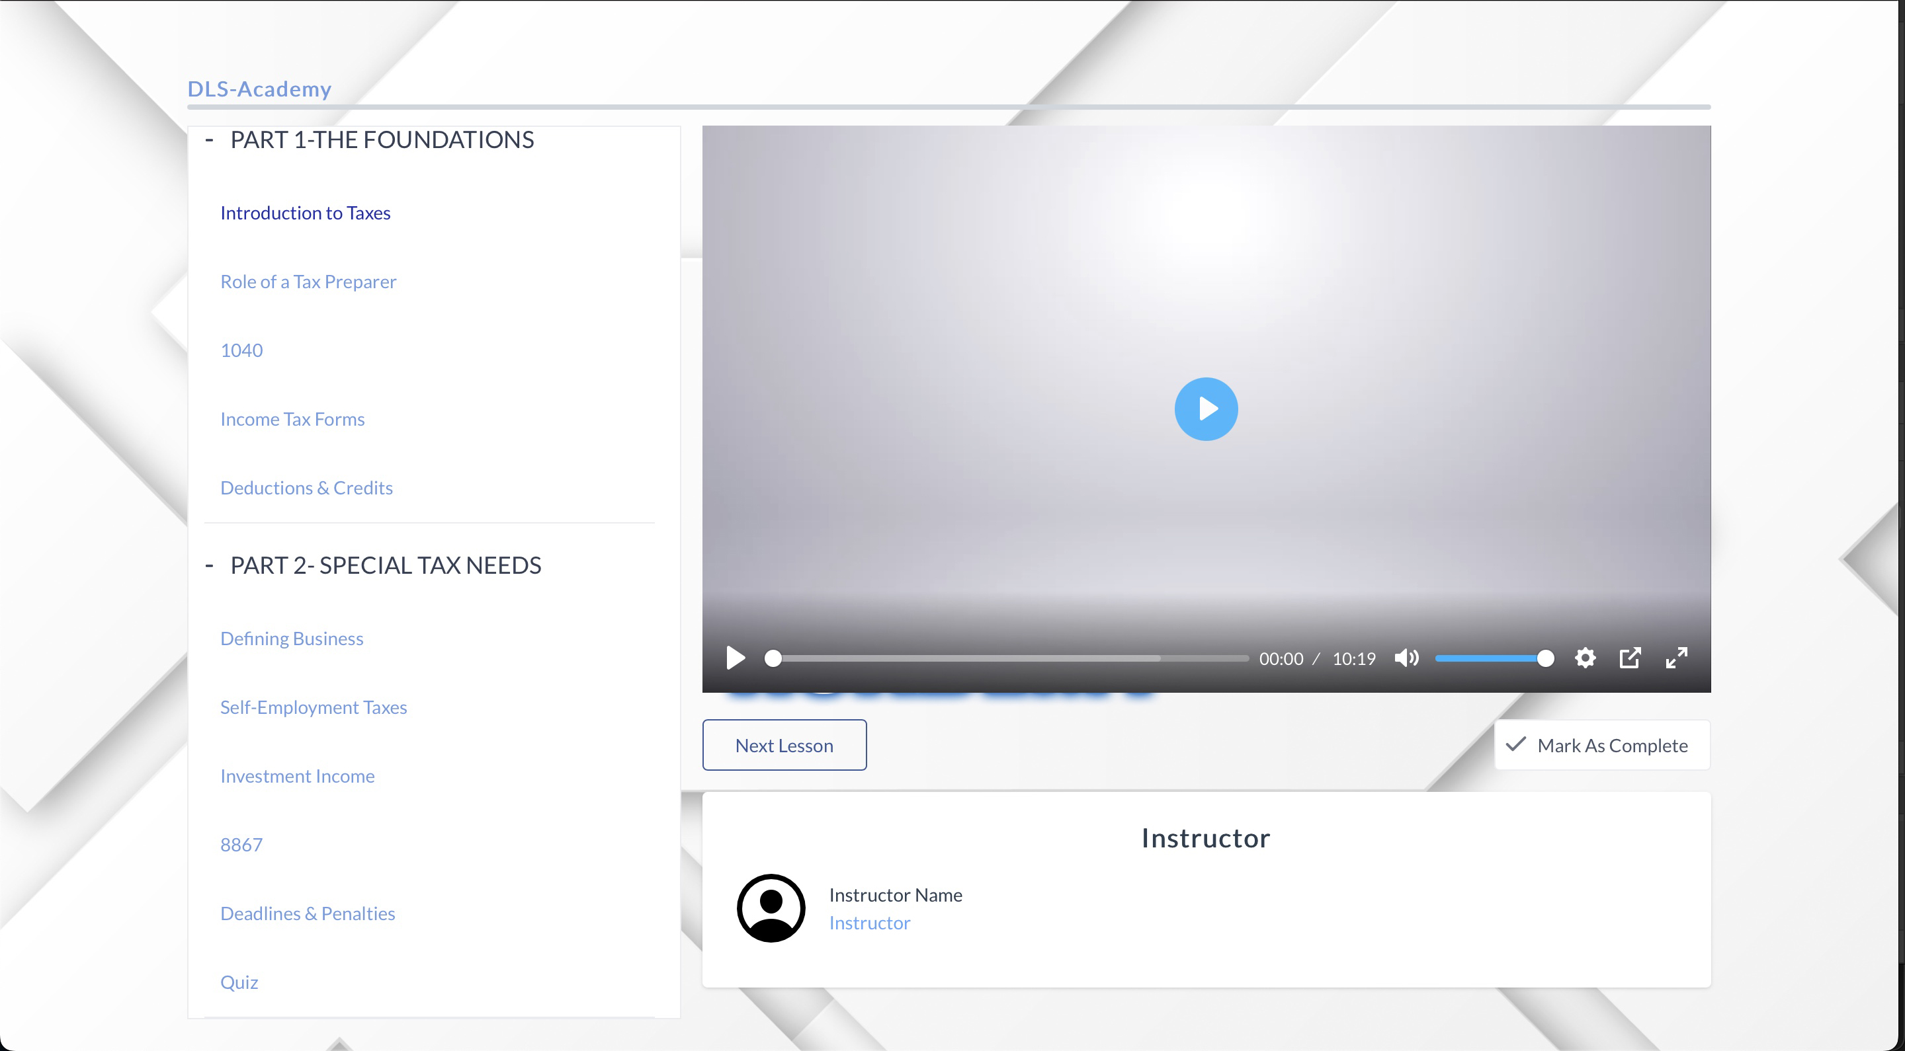1905x1051 pixels.
Task: Go to Next Lesson
Action: click(x=784, y=745)
